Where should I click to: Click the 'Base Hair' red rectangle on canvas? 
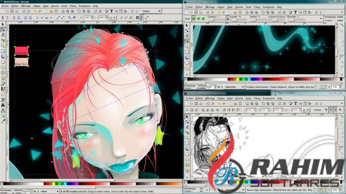(x=22, y=51)
